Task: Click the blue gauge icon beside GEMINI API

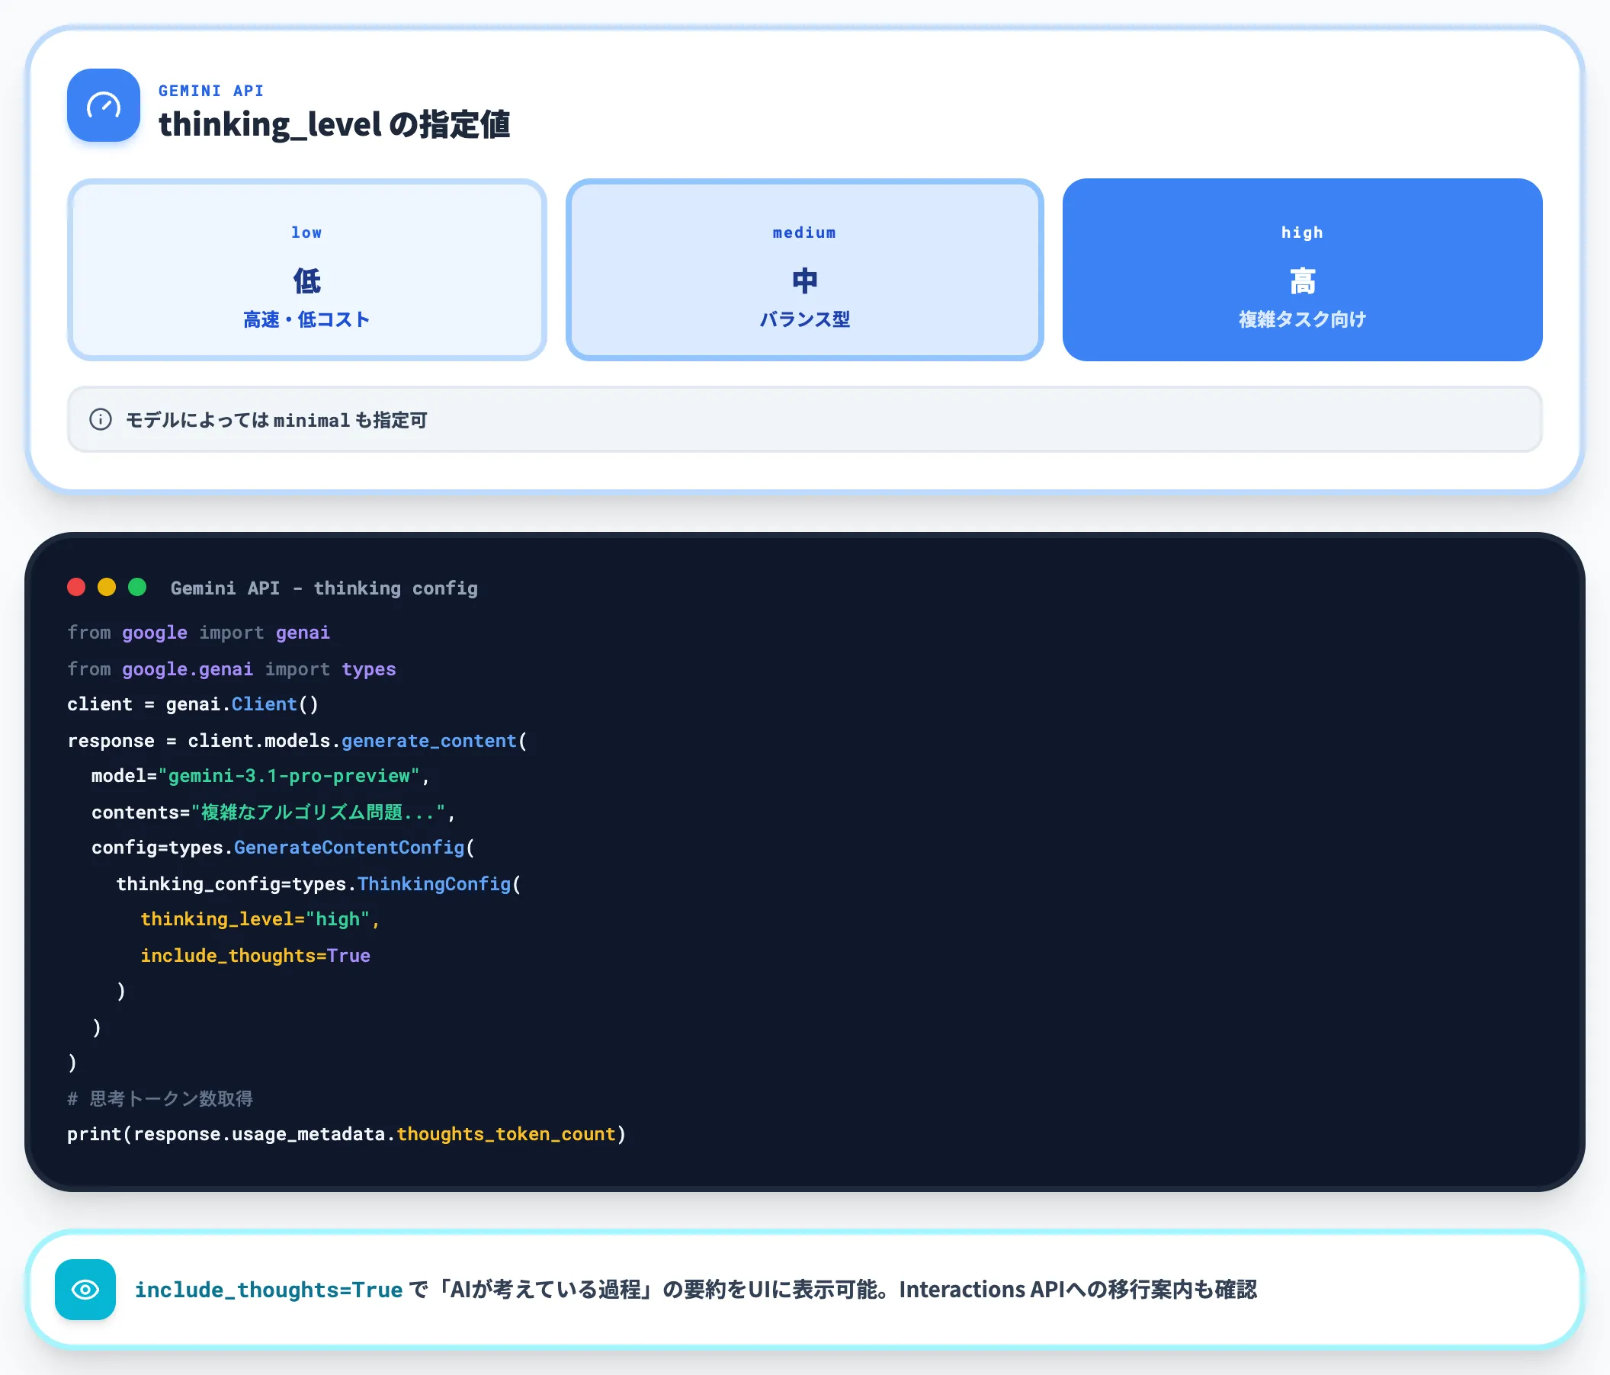Action: coord(104,105)
